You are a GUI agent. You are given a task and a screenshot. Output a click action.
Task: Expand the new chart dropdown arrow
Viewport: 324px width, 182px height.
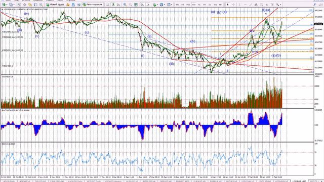[x=7, y=5]
